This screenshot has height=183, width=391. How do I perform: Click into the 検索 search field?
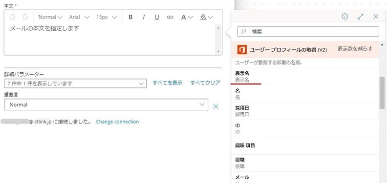308,32
